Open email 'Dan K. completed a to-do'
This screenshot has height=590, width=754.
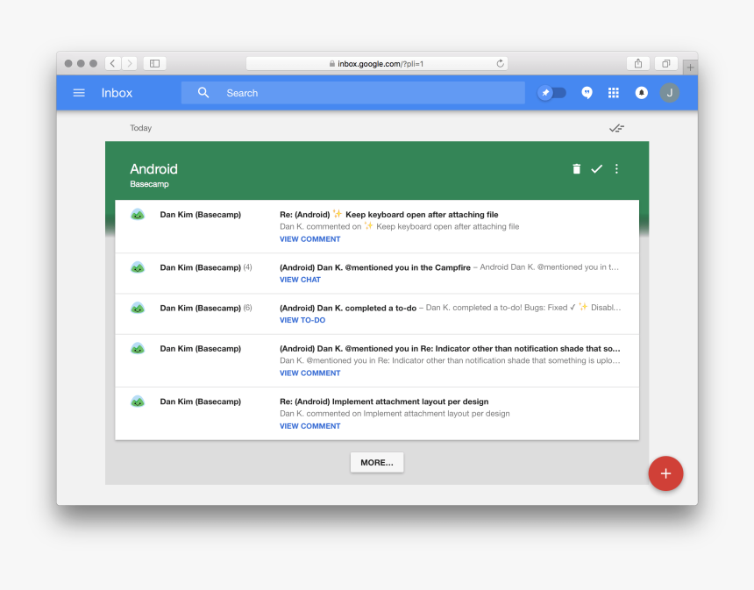pos(377,314)
